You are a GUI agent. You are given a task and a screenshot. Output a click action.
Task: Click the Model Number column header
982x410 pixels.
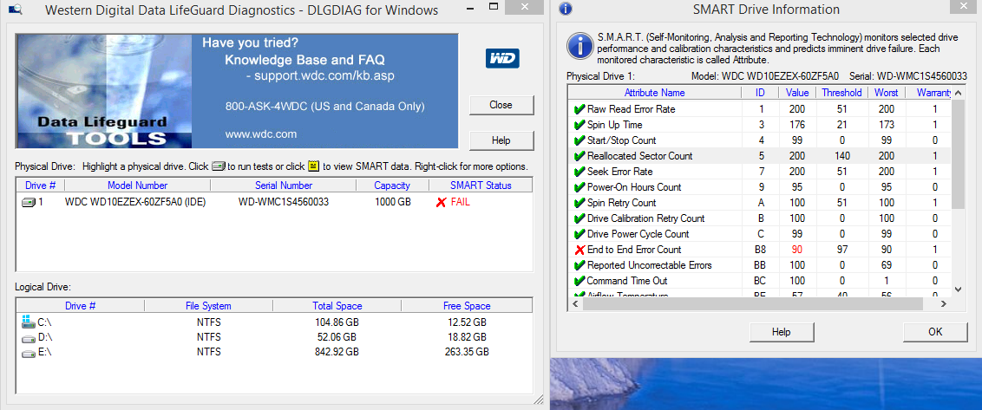[x=137, y=185]
